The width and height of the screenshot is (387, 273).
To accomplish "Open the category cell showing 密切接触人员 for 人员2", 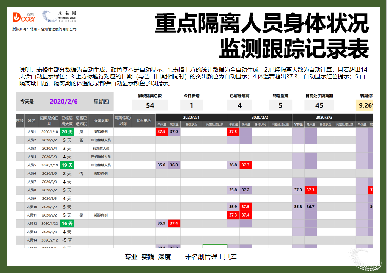I will 101,140.
